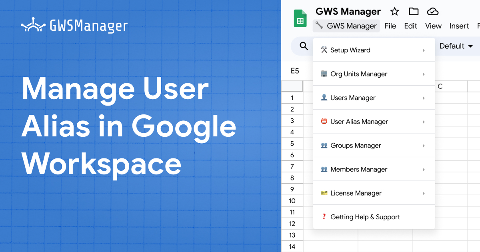Open the View menu

tap(433, 26)
